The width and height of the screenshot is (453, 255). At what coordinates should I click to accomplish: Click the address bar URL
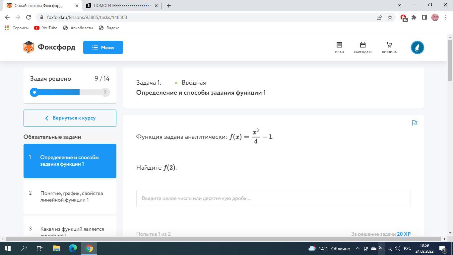[87, 17]
